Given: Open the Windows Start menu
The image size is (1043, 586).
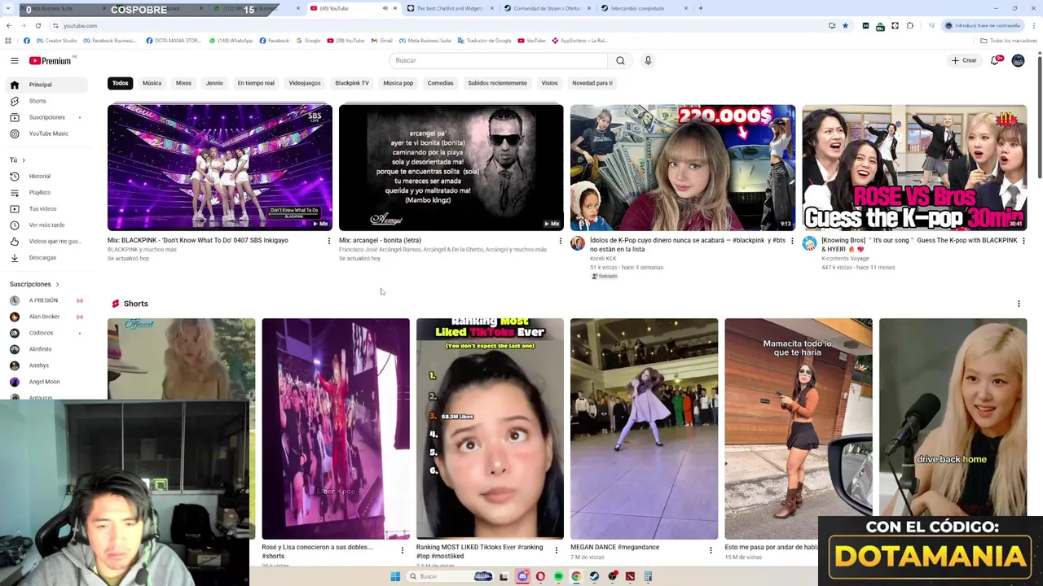Looking at the screenshot, I should tap(395, 576).
